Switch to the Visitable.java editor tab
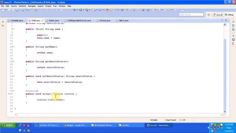This screenshot has width=236, height=133. point(15,21)
